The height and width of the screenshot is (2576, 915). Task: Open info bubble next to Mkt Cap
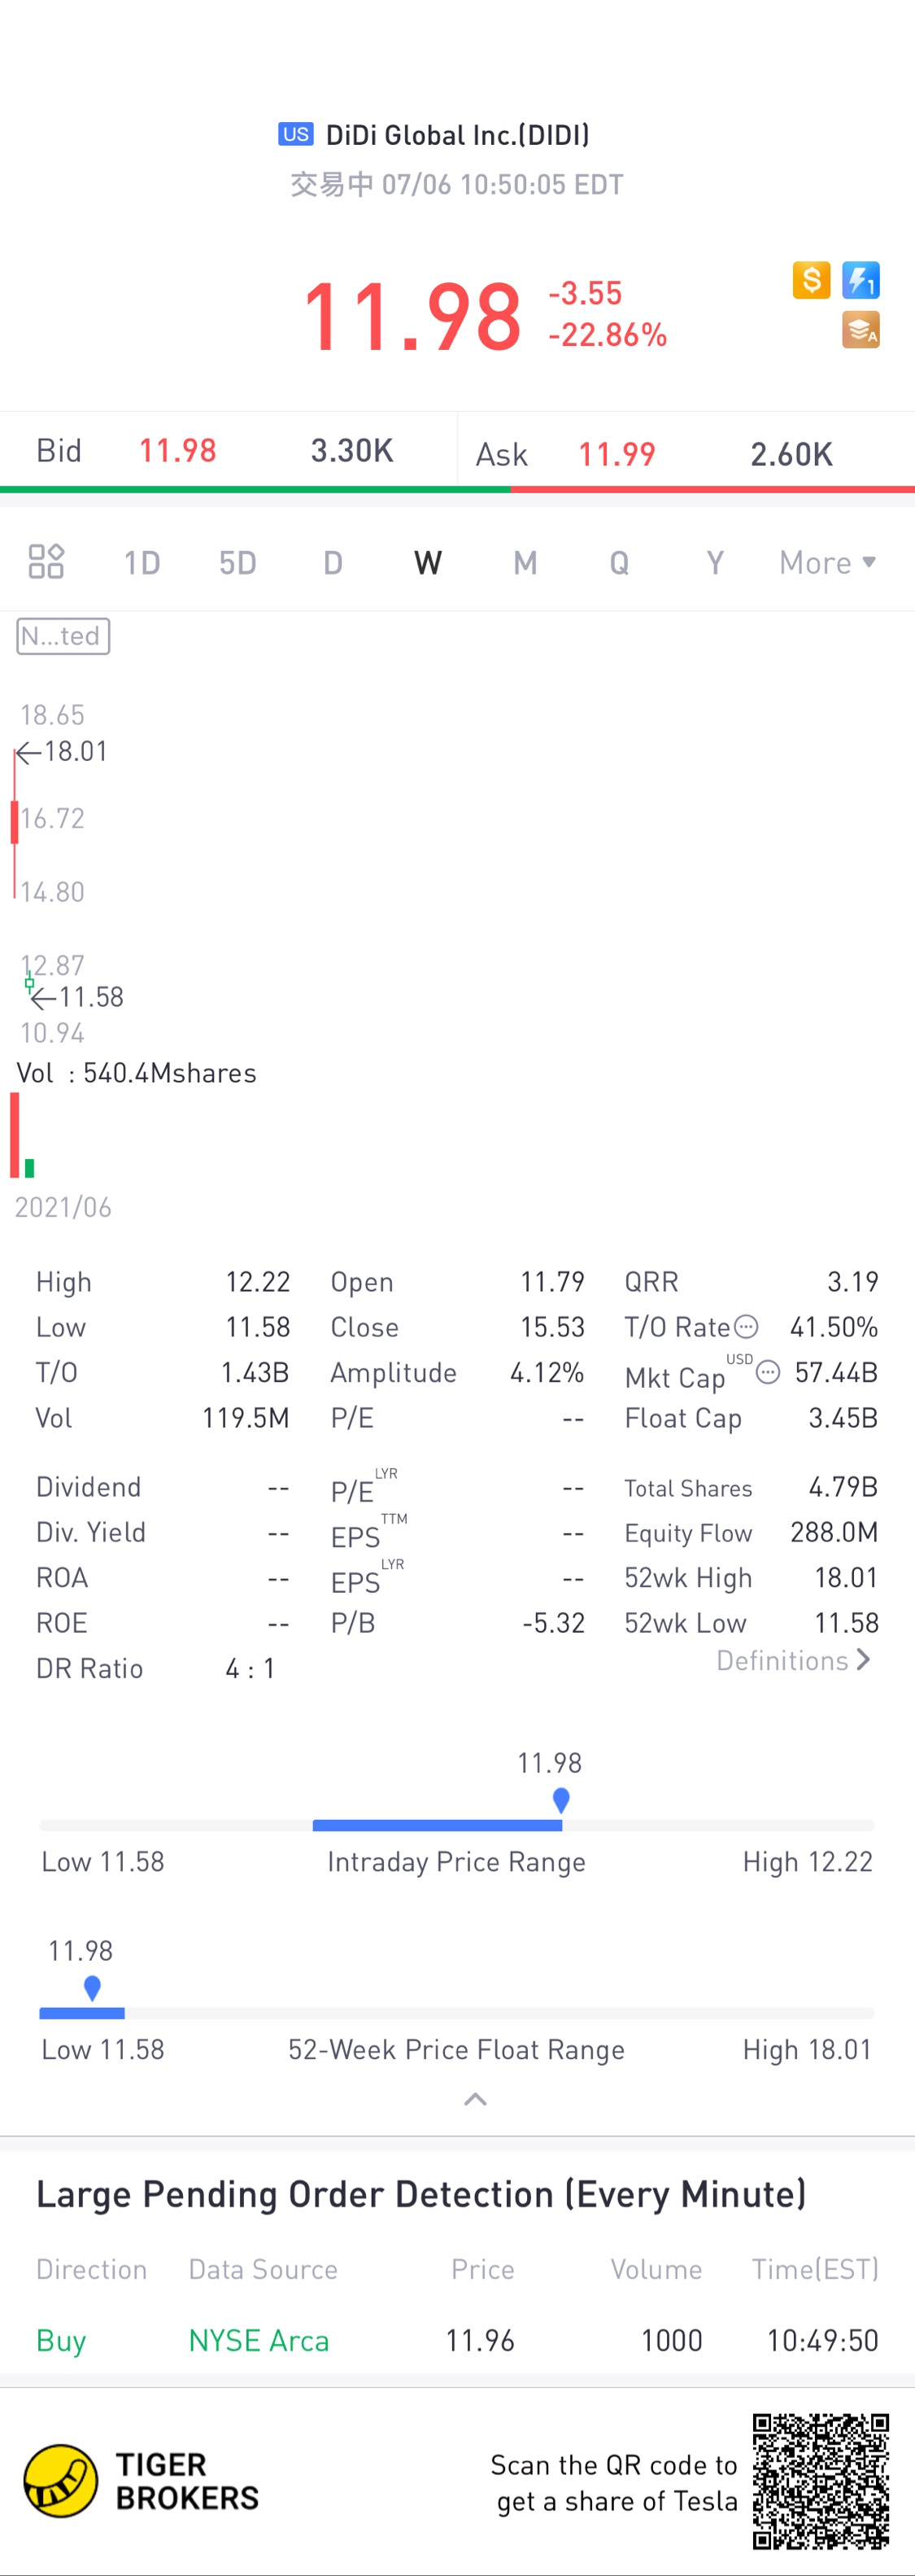pyautogui.click(x=767, y=1372)
